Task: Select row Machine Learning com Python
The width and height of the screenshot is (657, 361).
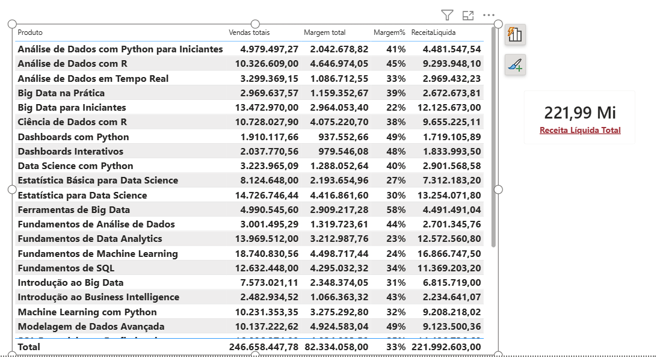Action: coord(249,312)
